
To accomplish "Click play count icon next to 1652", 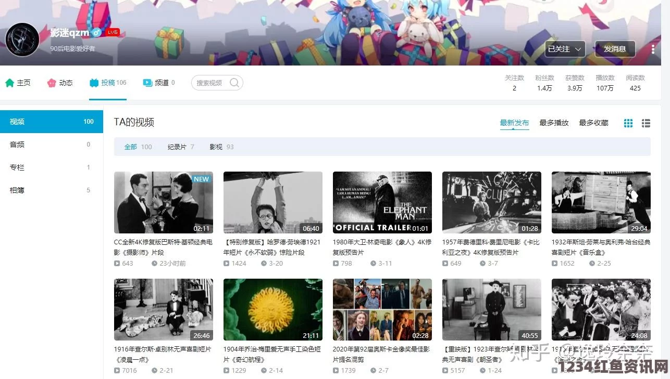I will pos(554,264).
